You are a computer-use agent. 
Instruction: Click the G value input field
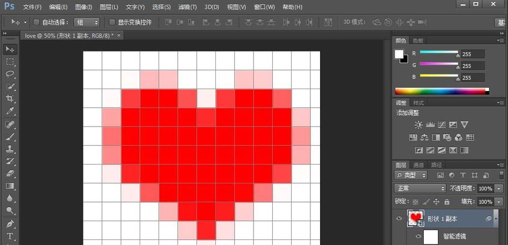tap(472, 66)
